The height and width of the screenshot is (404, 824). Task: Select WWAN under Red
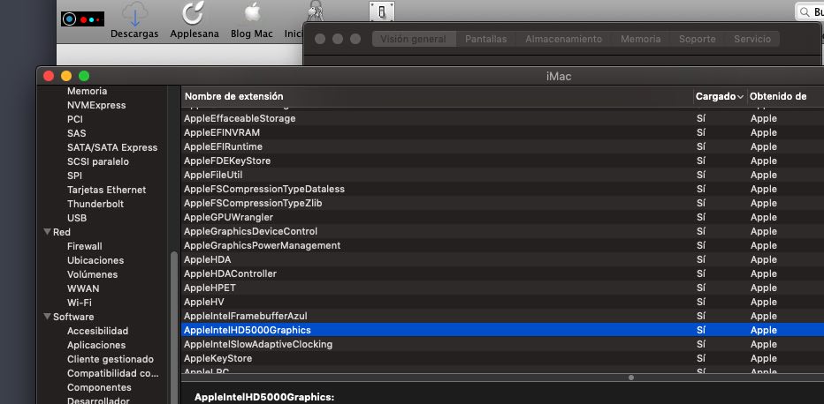pos(83,288)
